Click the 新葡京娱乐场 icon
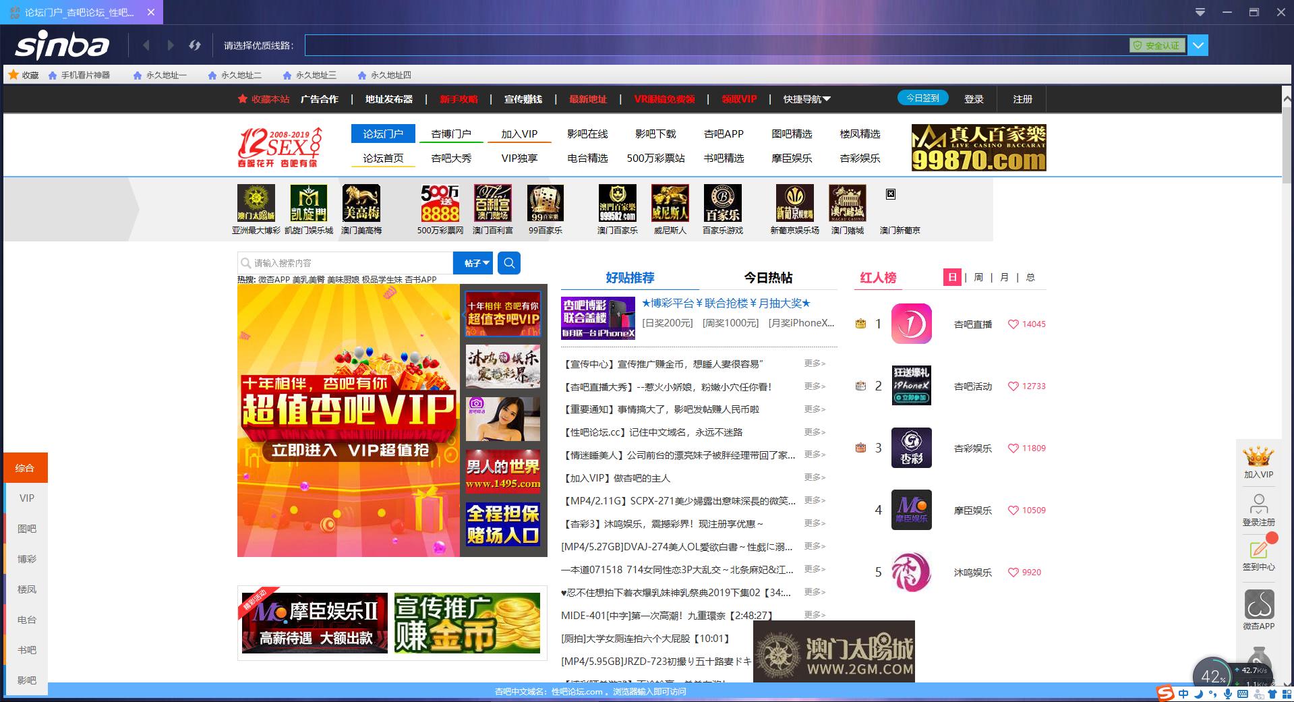1294x702 pixels. click(795, 203)
